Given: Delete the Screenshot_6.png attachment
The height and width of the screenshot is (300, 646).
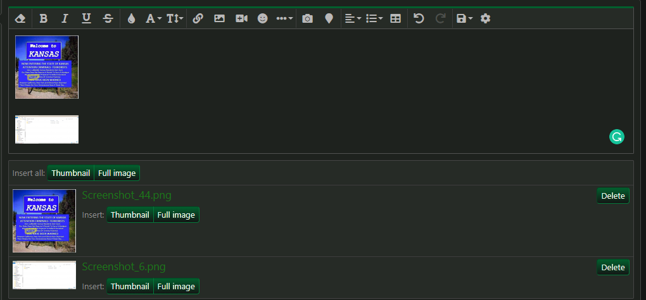Looking at the screenshot, I should 613,268.
